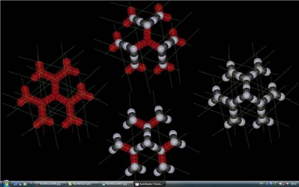Show hidden tray icons arrow
299x187 pixels.
point(267,184)
